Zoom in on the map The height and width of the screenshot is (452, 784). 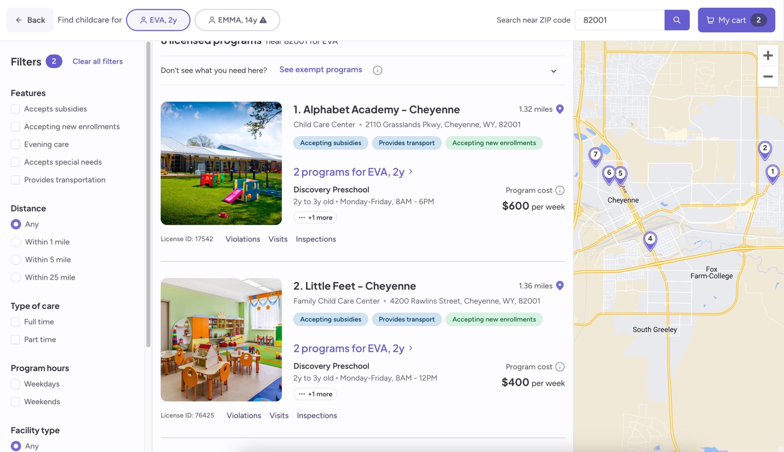click(x=768, y=56)
